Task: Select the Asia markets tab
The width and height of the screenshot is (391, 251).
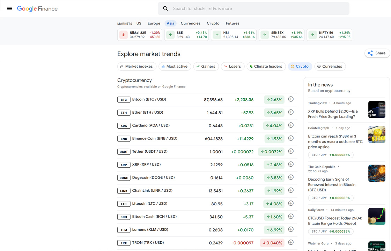Action: pyautogui.click(x=171, y=23)
